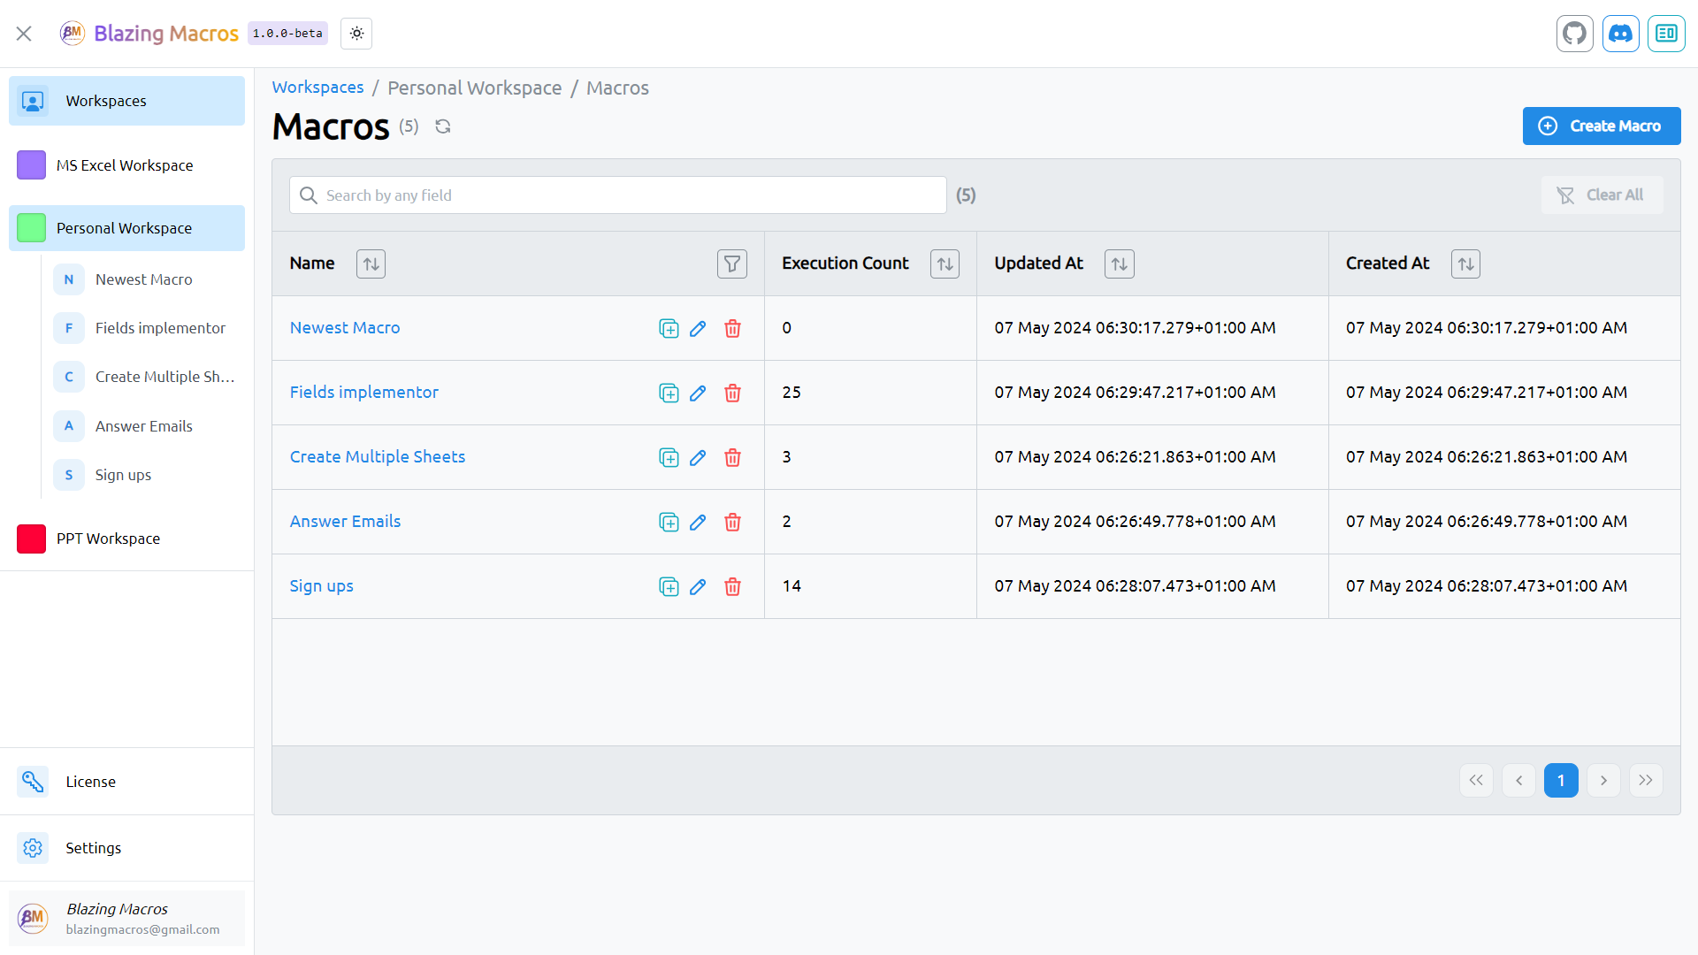The height and width of the screenshot is (955, 1698).
Task: Open the Discord icon link
Action: tap(1621, 34)
